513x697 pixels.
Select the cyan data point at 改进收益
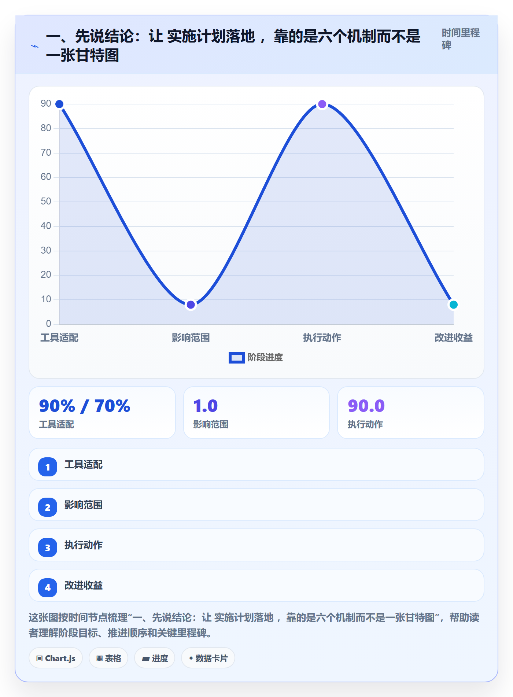coord(453,305)
